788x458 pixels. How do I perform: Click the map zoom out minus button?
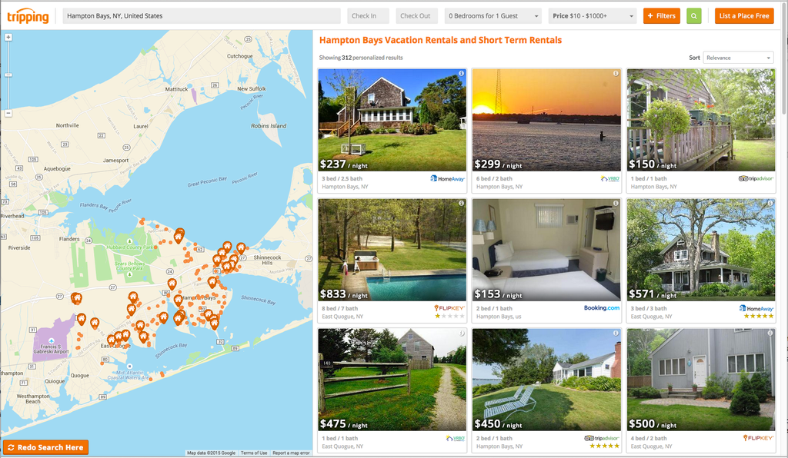pyautogui.click(x=8, y=114)
